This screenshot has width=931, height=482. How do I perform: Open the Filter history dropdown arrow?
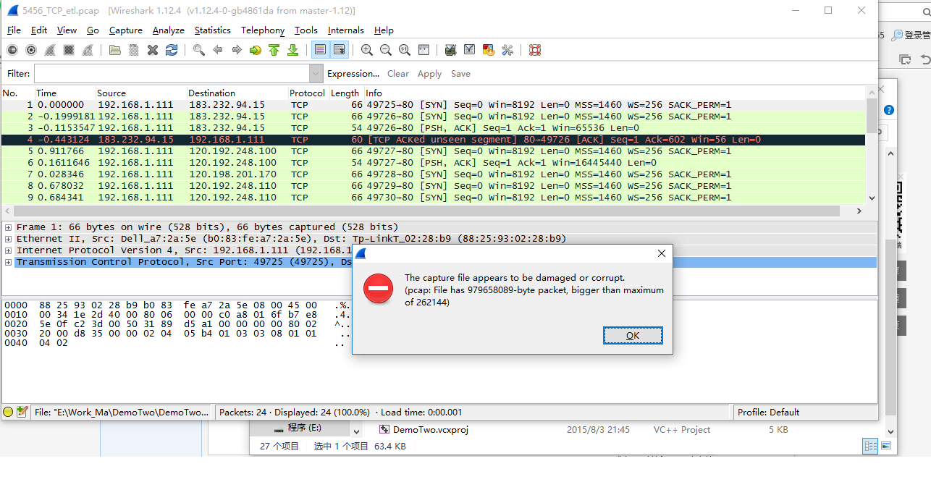[316, 74]
